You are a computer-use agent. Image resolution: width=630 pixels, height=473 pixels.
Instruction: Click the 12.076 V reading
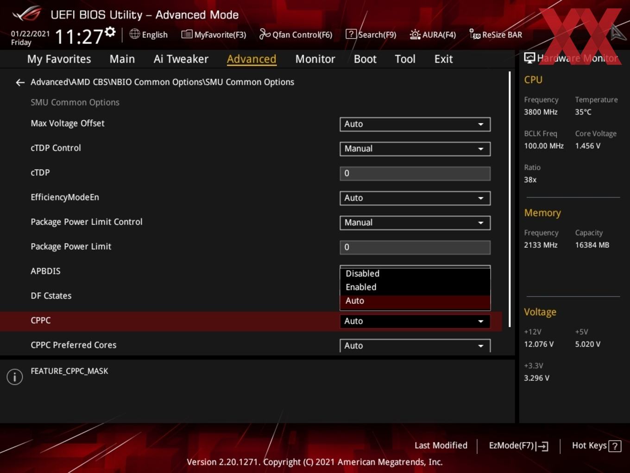539,344
